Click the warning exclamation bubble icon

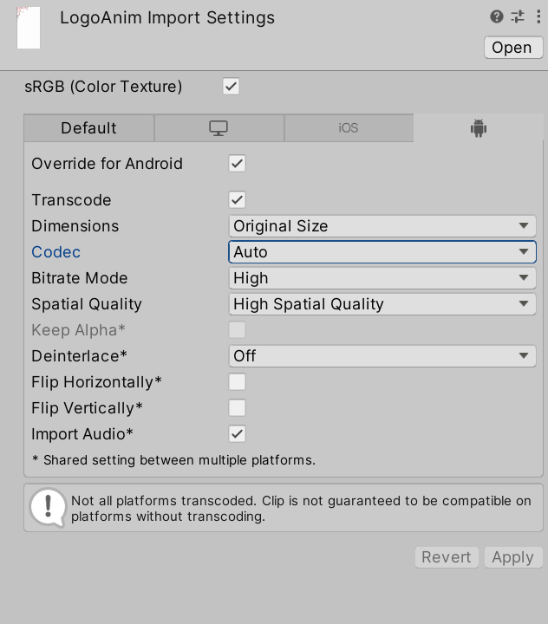coord(48,507)
